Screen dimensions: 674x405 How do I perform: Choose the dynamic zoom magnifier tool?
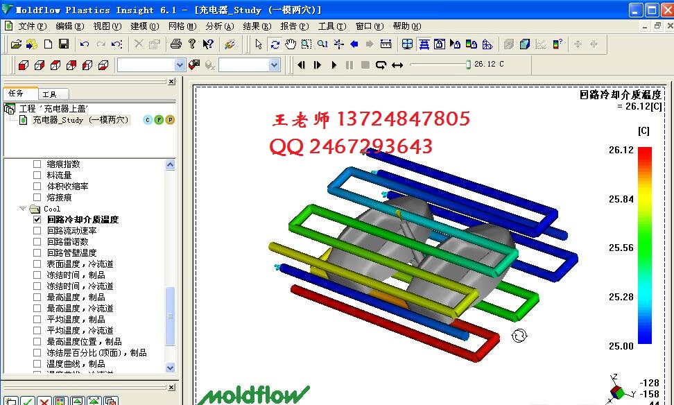pos(322,44)
